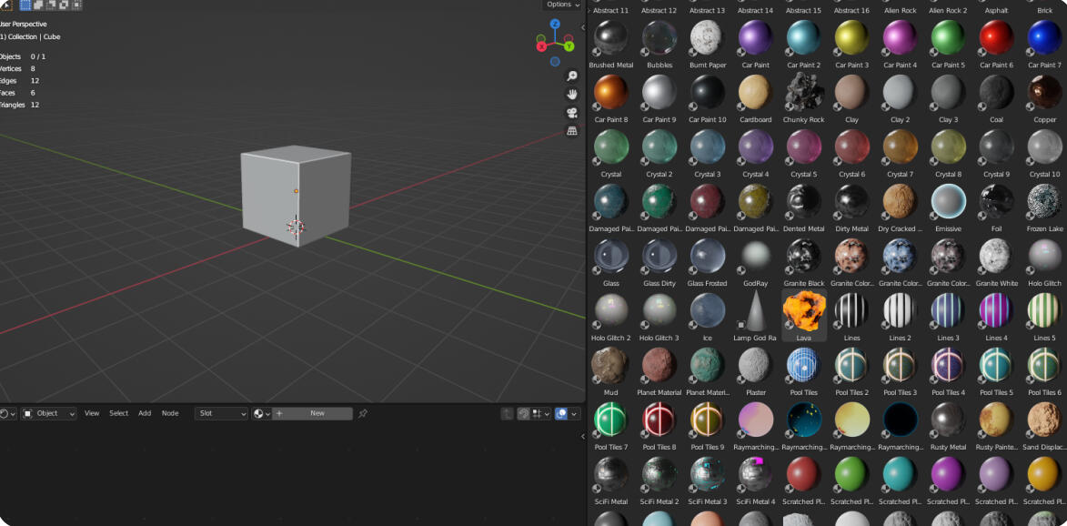Toggle the camera view icon
This screenshot has height=526, width=1067.
tap(572, 113)
